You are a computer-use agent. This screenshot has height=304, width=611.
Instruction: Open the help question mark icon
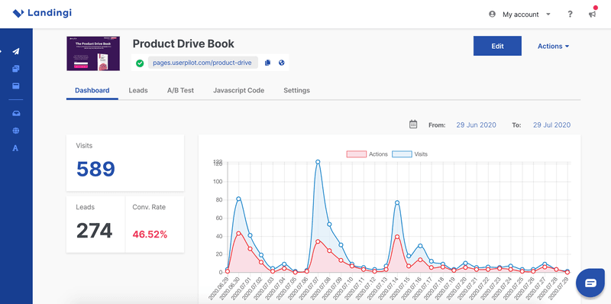[x=570, y=14]
